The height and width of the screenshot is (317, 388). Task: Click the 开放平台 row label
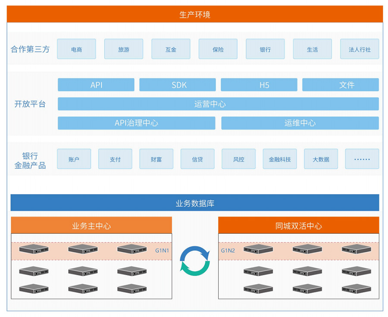[30, 104]
